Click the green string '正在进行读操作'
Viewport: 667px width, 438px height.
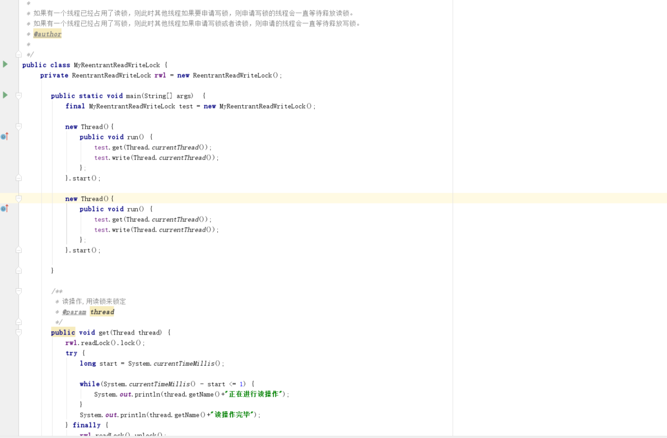(x=254, y=394)
